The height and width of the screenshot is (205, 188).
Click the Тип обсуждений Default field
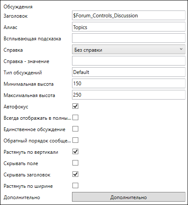pyautogui.click(x=129, y=72)
